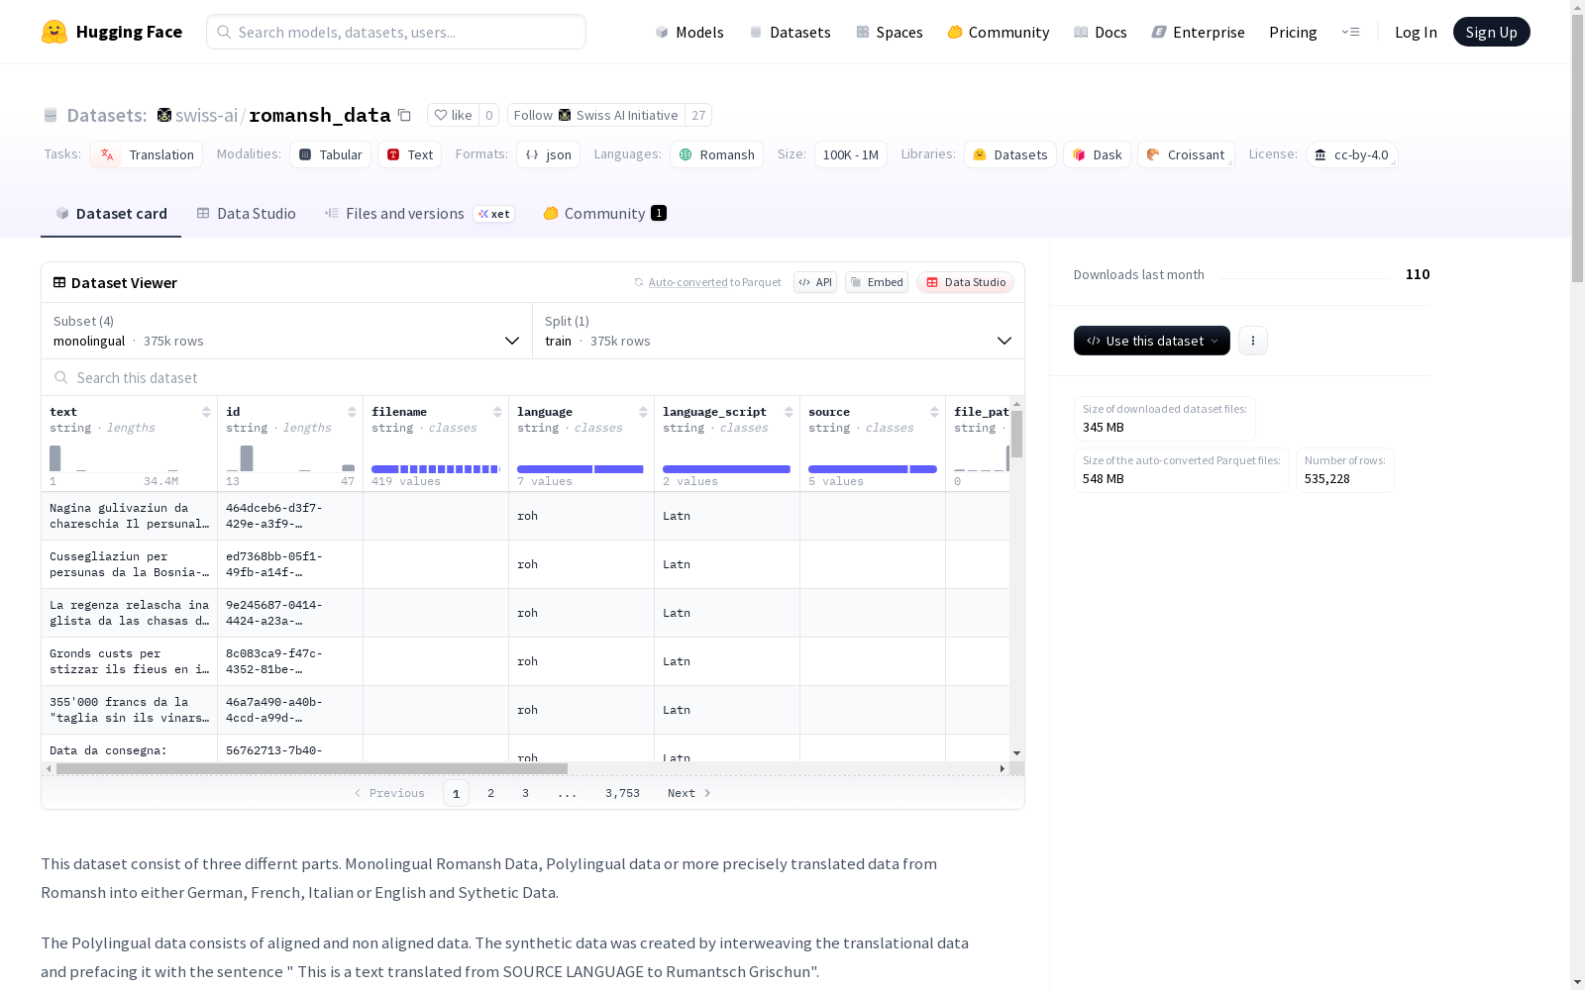
Task: Click the Hugging Face logo icon
Action: tap(54, 32)
